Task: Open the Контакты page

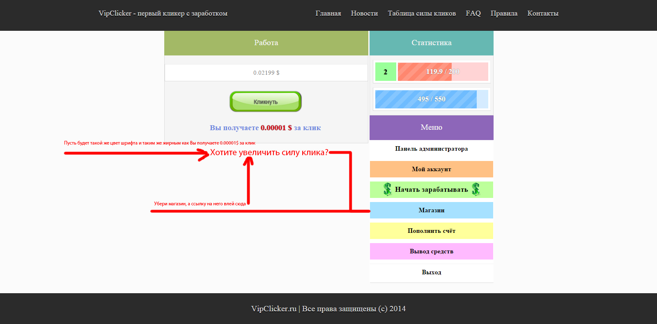Action: coord(543,13)
